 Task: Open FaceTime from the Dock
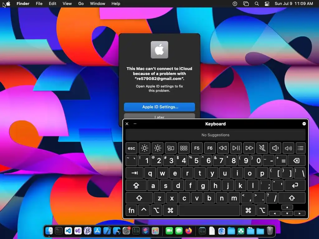[x=169, y=231]
